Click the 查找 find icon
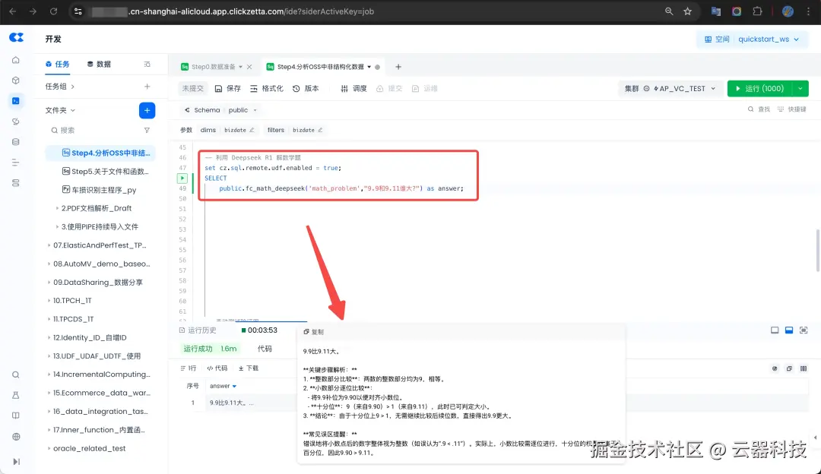The width and height of the screenshot is (821, 474). [x=759, y=109]
